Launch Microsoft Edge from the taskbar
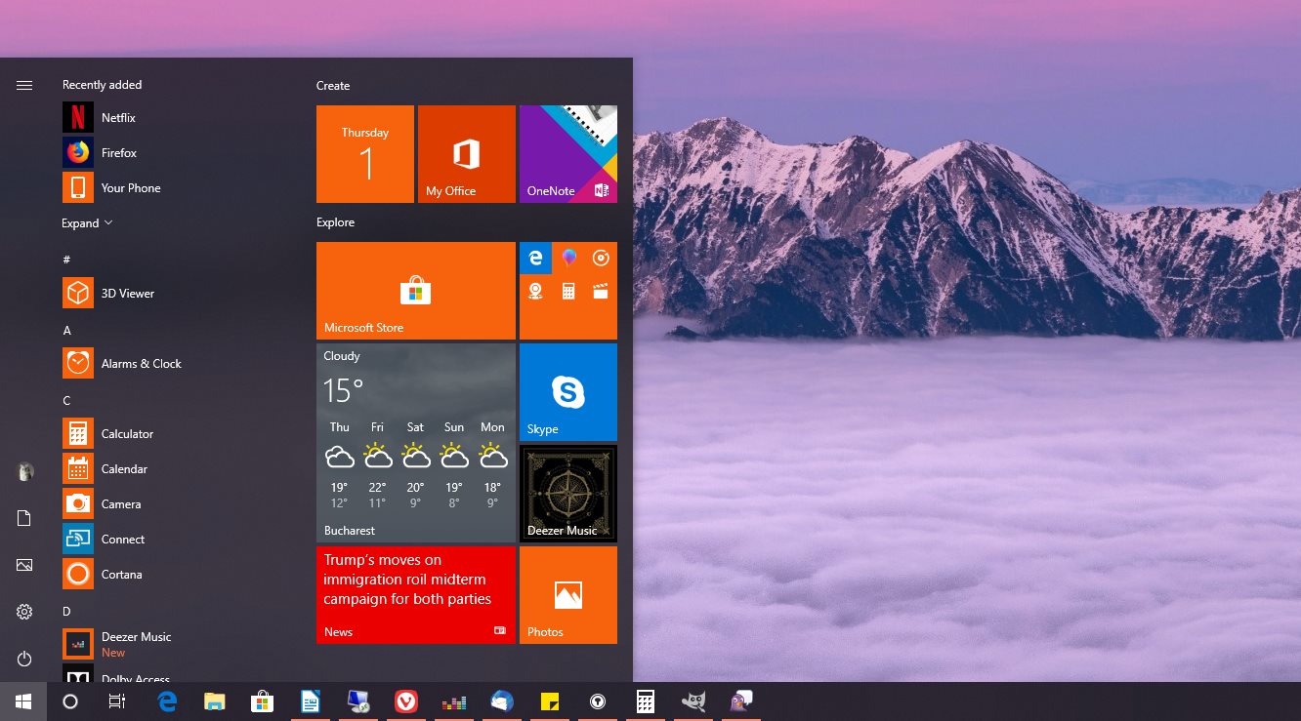1301x721 pixels. [x=167, y=701]
